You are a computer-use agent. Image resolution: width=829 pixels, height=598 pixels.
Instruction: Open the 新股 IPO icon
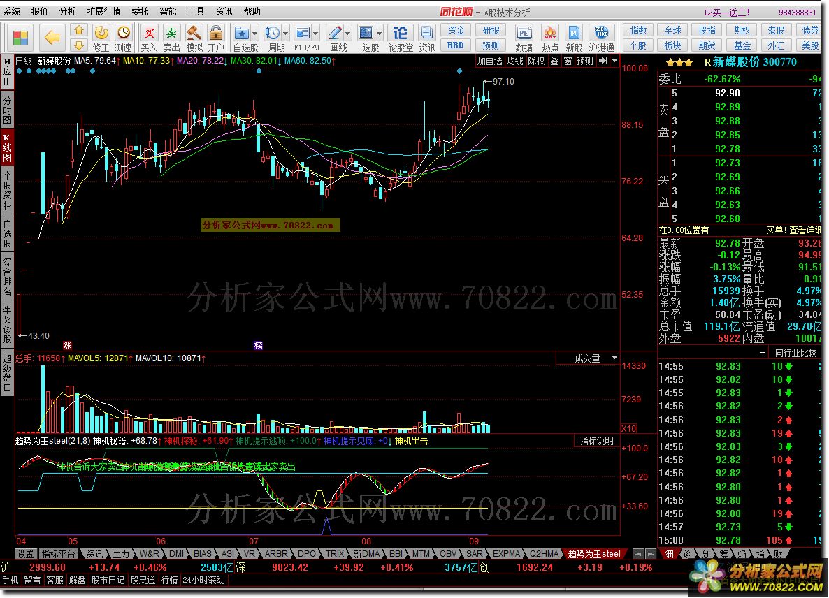pos(574,34)
